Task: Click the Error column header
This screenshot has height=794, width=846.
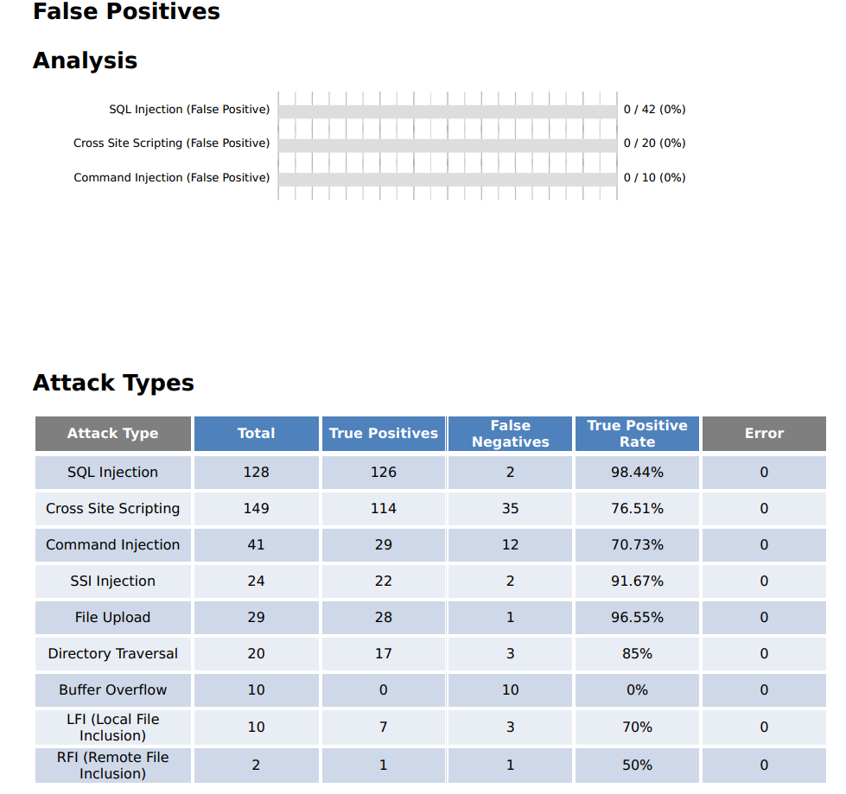Action: 764,434
